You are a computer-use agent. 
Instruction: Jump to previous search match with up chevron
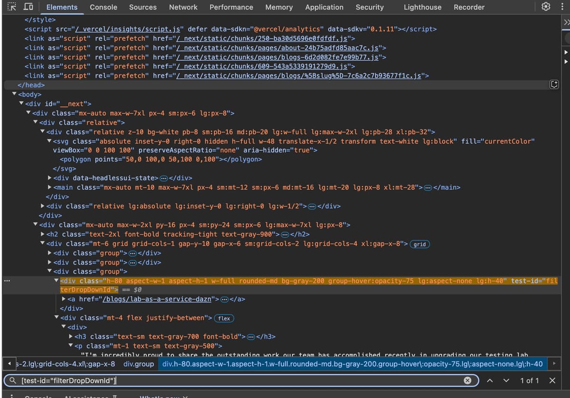490,380
